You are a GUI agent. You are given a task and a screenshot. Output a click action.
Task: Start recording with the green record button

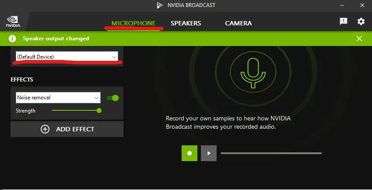(x=190, y=153)
